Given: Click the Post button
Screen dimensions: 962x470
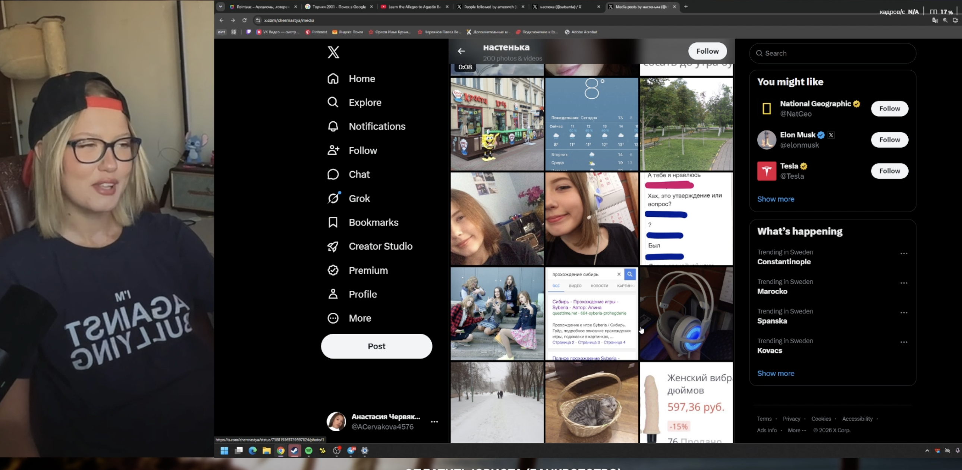Looking at the screenshot, I should (x=377, y=346).
